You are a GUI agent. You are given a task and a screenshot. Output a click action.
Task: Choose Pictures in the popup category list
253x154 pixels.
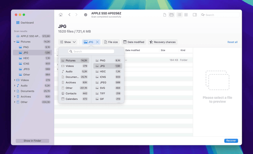pyautogui.click(x=74, y=61)
